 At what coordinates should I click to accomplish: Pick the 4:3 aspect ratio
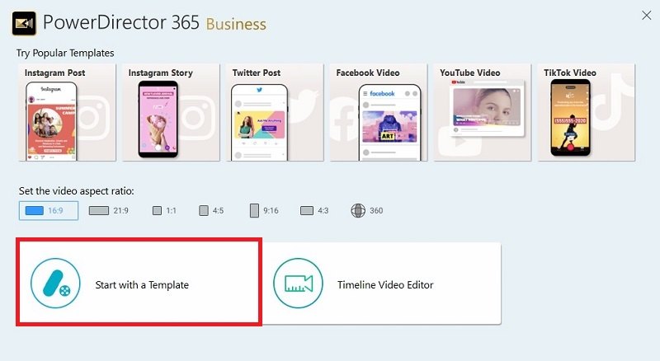[314, 210]
